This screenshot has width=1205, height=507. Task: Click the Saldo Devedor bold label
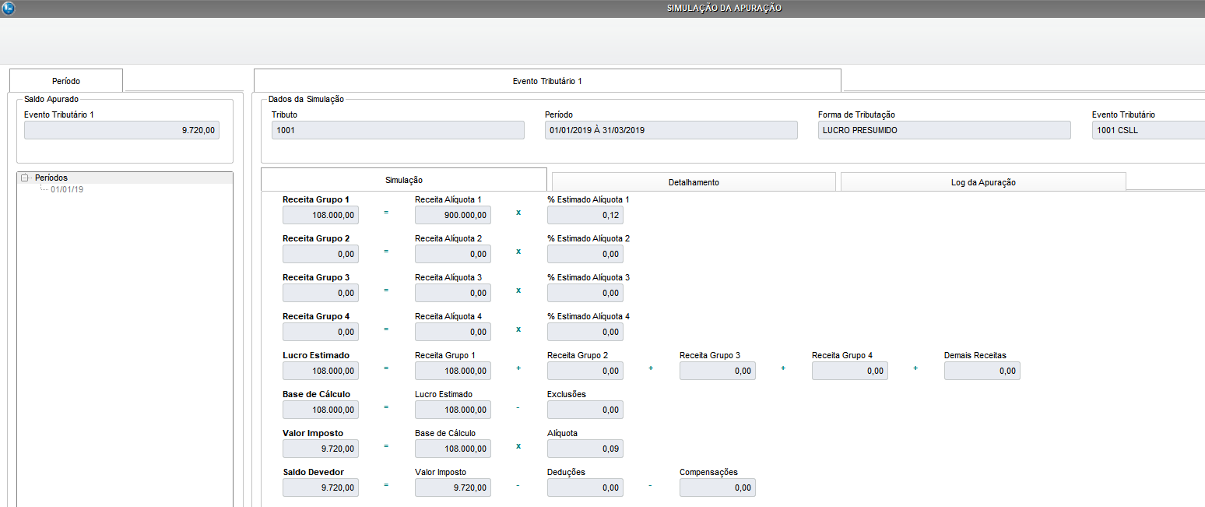click(314, 472)
